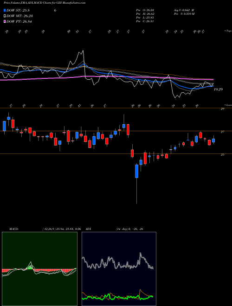Click the number 6 beside DOW ST
The height and width of the screenshot is (306, 232).
(55, 10)
